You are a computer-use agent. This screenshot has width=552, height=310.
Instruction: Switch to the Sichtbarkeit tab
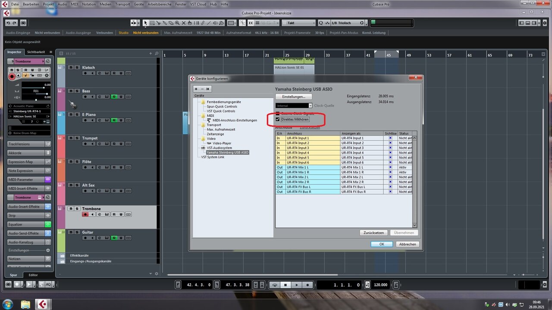[36, 52]
